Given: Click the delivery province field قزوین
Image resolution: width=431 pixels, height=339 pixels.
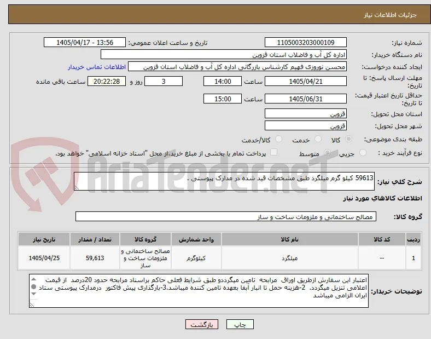Looking at the screenshot, I should point(306,114).
